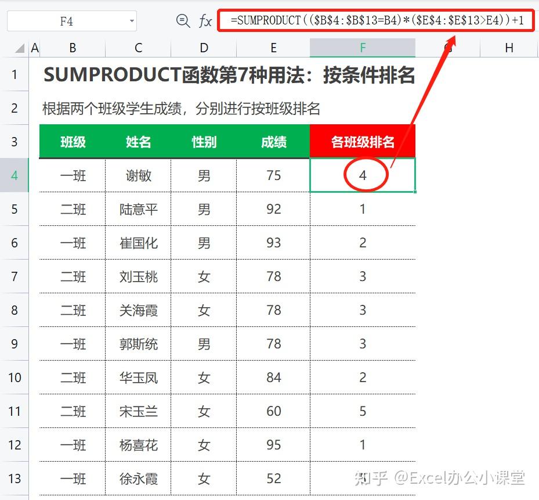This screenshot has height=500, width=539.
Task: Click the 性别 column header cell
Action: (204, 141)
